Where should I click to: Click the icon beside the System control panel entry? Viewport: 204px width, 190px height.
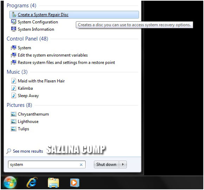click(14, 48)
